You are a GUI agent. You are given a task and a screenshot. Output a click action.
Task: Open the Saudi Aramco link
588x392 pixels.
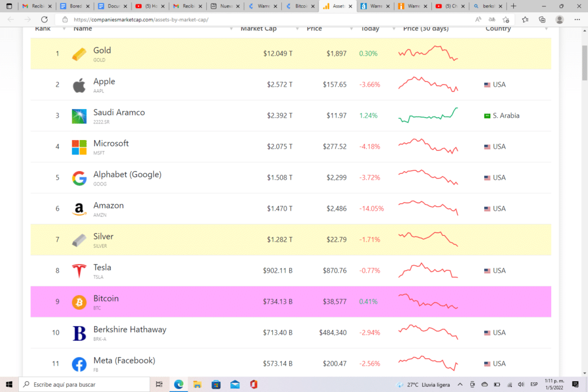tap(119, 112)
